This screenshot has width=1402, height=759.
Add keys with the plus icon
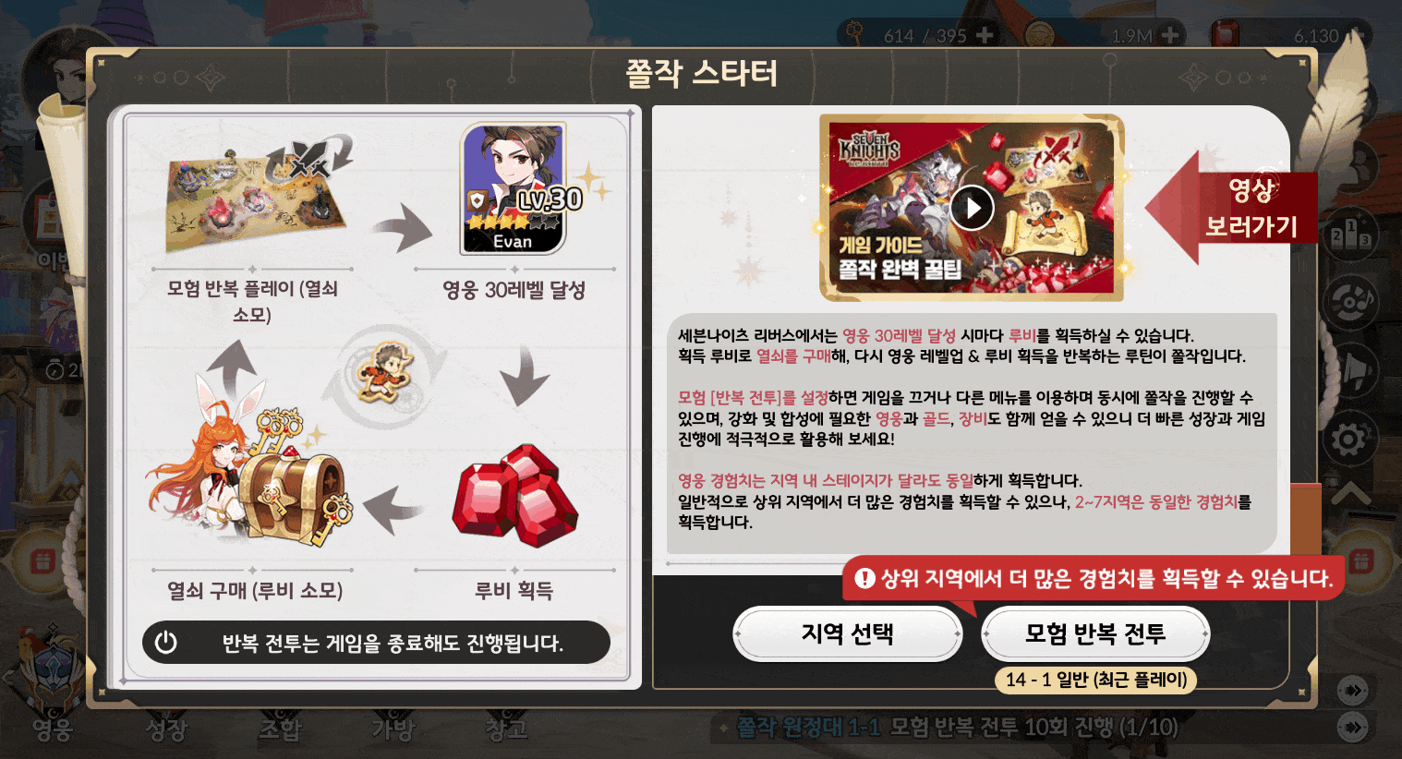pos(985,35)
